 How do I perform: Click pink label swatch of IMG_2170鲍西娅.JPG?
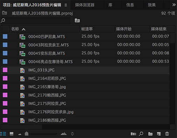click(5, 95)
